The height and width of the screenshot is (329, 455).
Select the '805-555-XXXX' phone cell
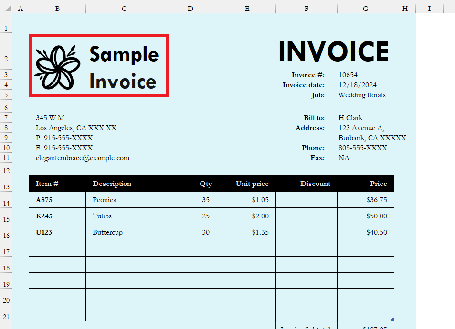pos(363,148)
